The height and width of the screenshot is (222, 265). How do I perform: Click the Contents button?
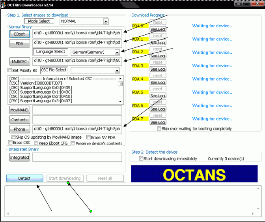pos(20,120)
